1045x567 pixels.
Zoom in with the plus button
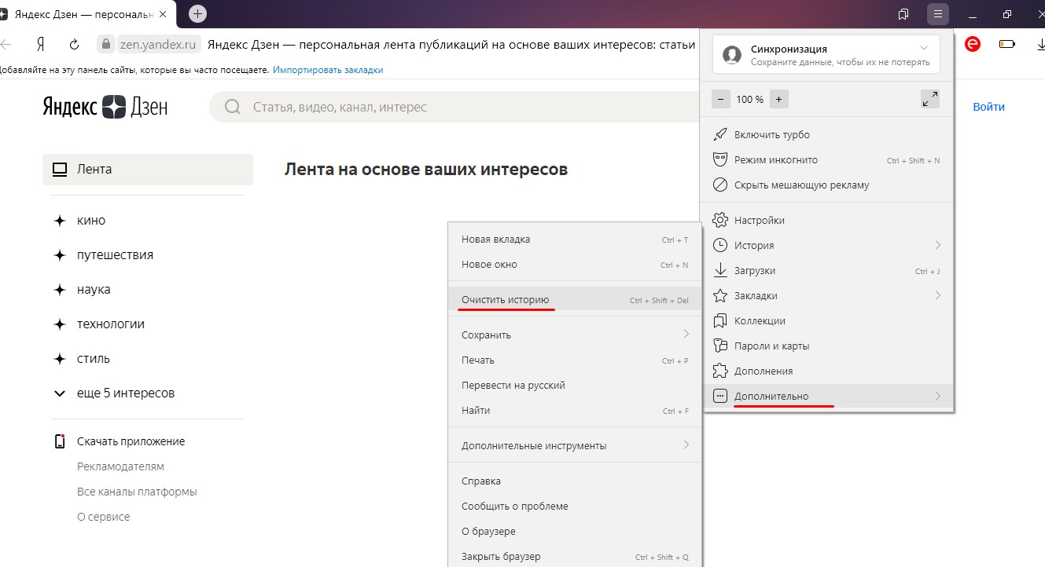pos(778,99)
